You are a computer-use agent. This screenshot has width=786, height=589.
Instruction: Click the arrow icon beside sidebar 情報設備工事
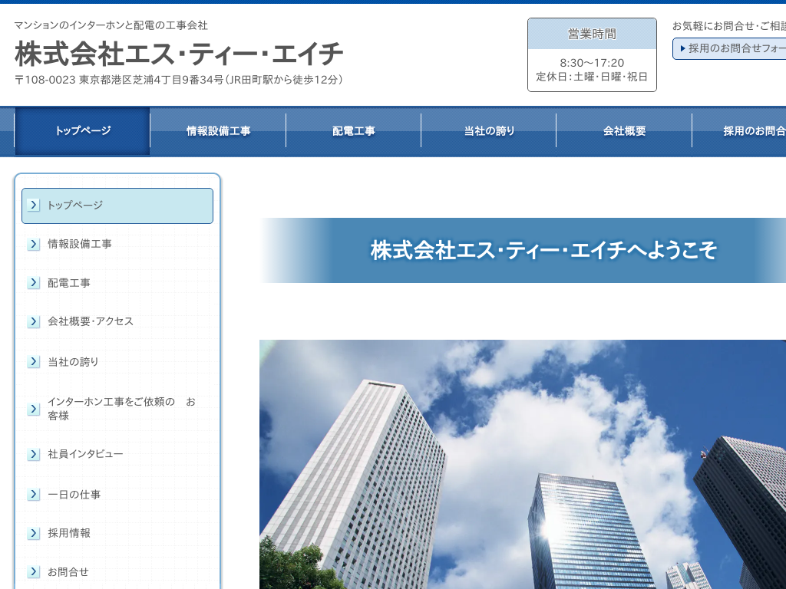tap(34, 244)
